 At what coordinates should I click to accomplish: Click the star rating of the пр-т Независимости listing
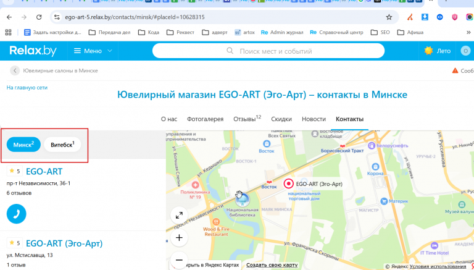[15, 171]
